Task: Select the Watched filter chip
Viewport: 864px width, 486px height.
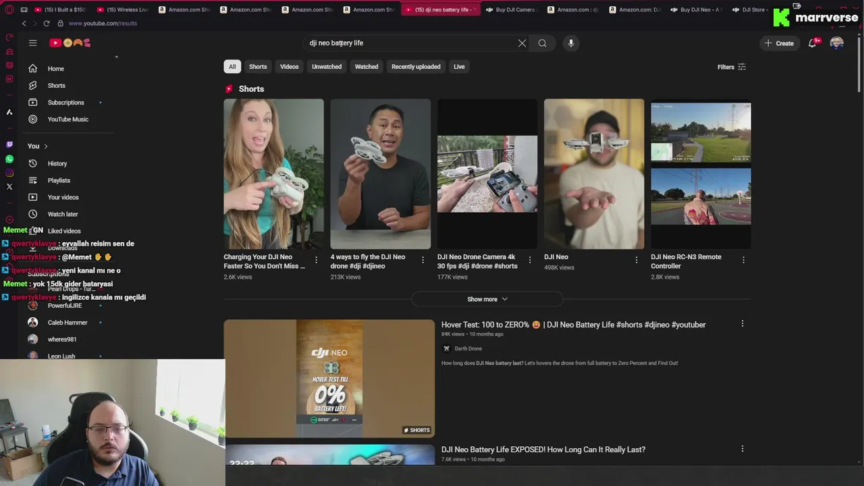Action: [367, 67]
